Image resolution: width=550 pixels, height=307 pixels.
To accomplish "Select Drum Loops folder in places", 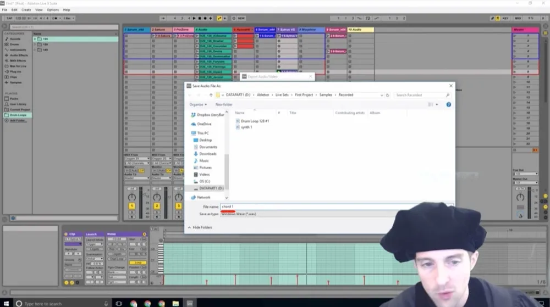I will [x=18, y=115].
